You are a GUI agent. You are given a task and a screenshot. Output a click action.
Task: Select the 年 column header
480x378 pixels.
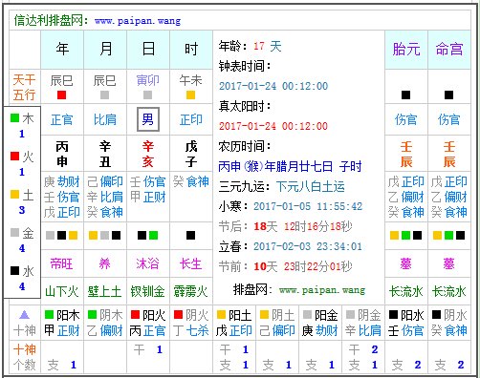click(x=62, y=50)
